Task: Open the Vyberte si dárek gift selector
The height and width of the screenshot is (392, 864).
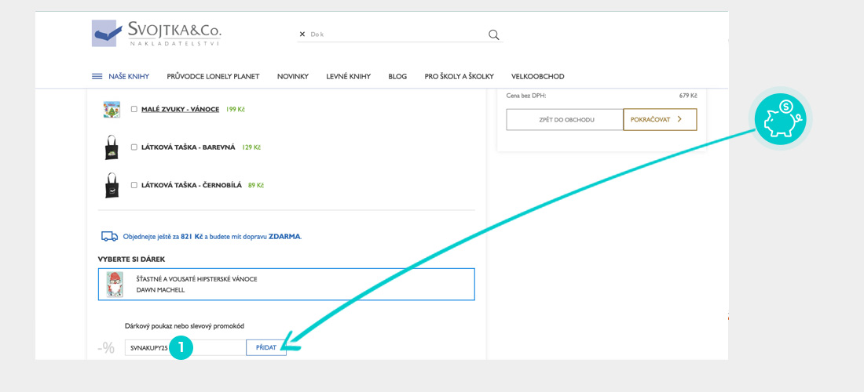Action: [x=286, y=285]
